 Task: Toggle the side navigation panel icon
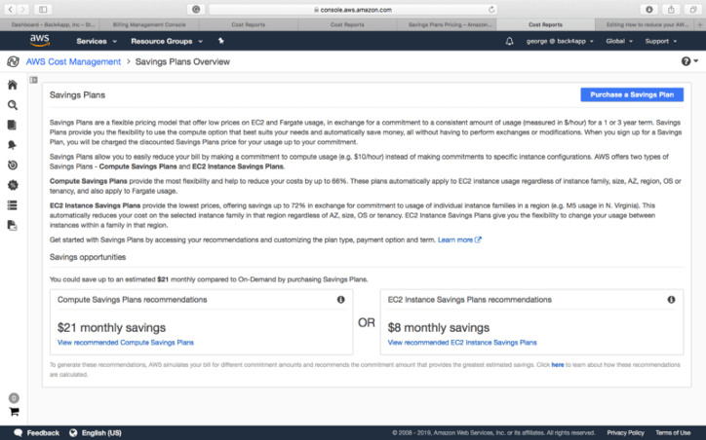click(x=34, y=80)
